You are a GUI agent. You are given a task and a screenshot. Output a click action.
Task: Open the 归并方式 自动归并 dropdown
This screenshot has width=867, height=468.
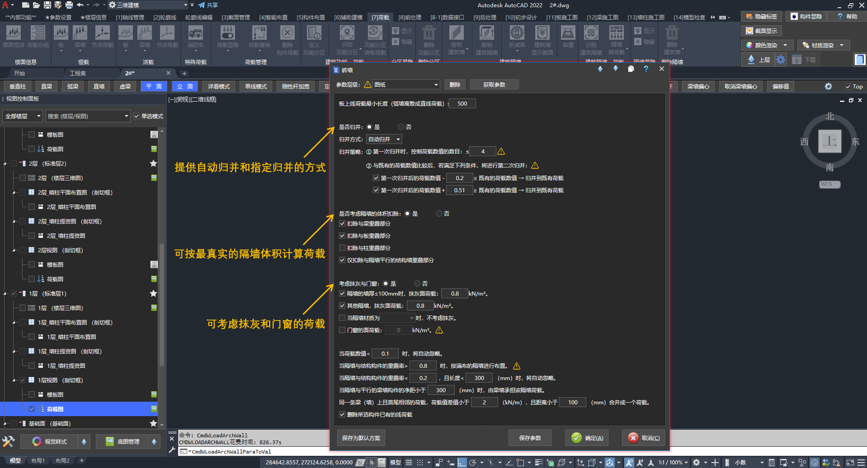click(x=384, y=139)
